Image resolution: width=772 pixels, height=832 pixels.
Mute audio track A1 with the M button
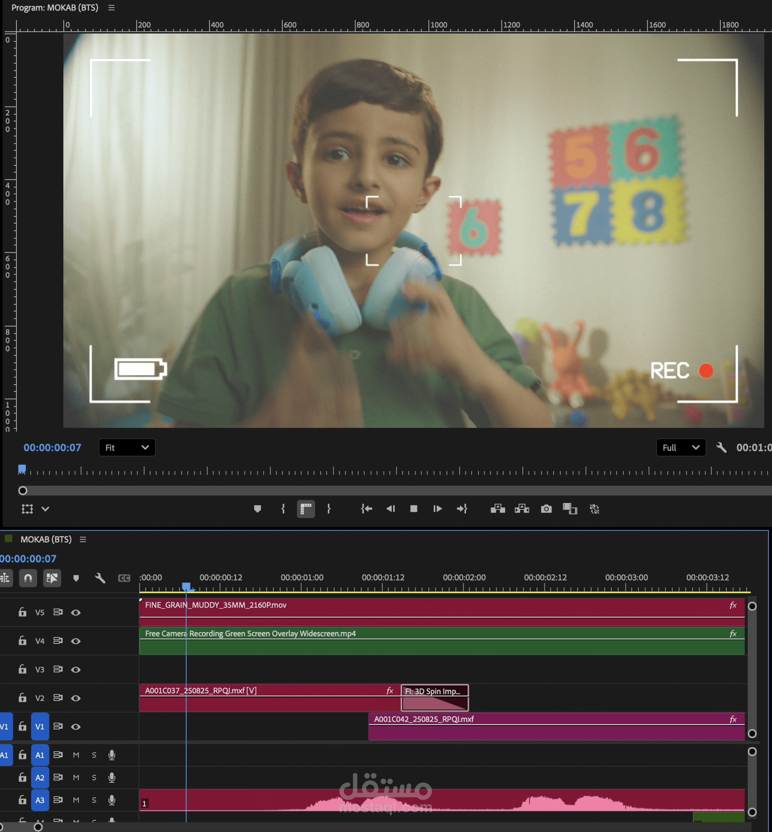pyautogui.click(x=76, y=755)
